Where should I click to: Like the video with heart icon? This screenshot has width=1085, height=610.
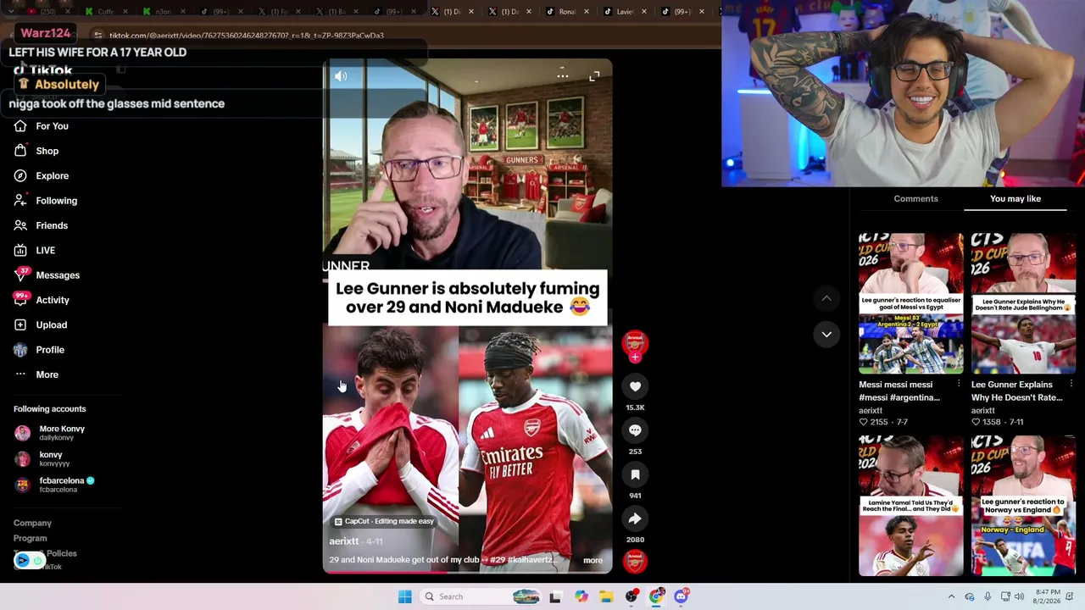635,386
